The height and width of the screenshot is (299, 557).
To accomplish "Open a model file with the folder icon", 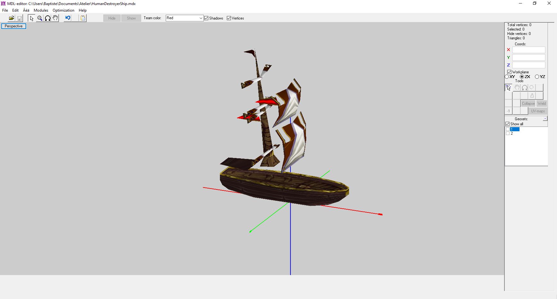I will pos(12,18).
